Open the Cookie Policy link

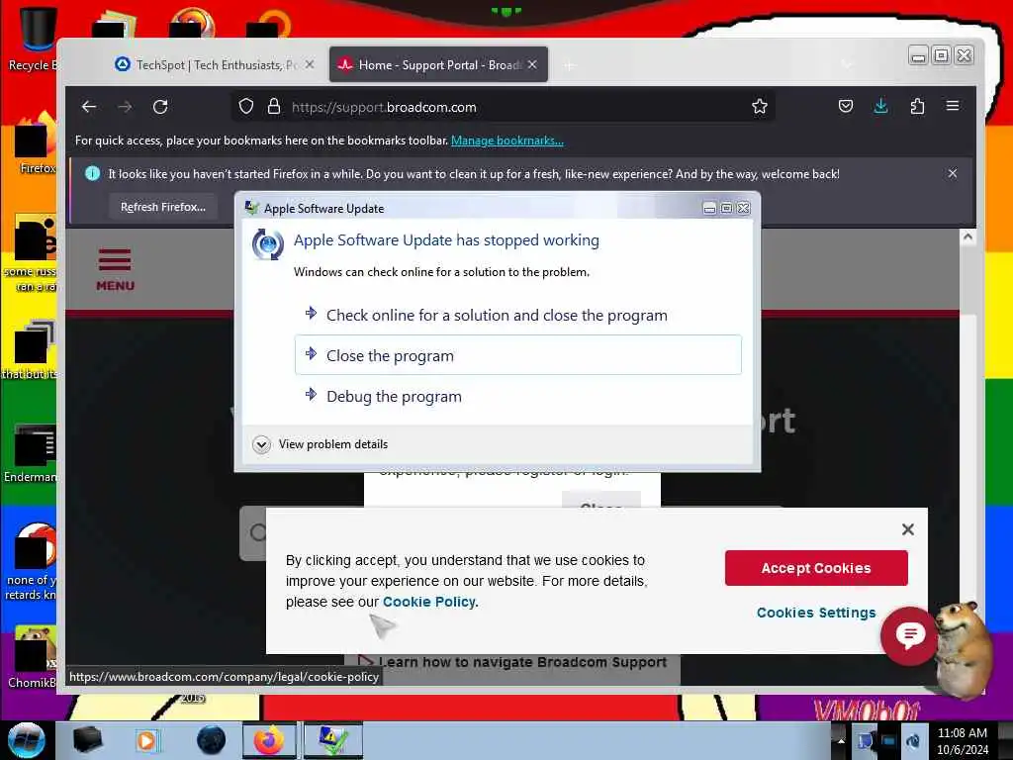coord(430,602)
